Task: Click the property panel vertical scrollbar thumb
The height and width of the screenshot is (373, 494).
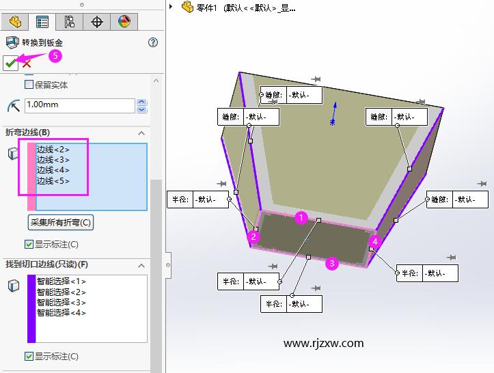Action: click(156, 276)
